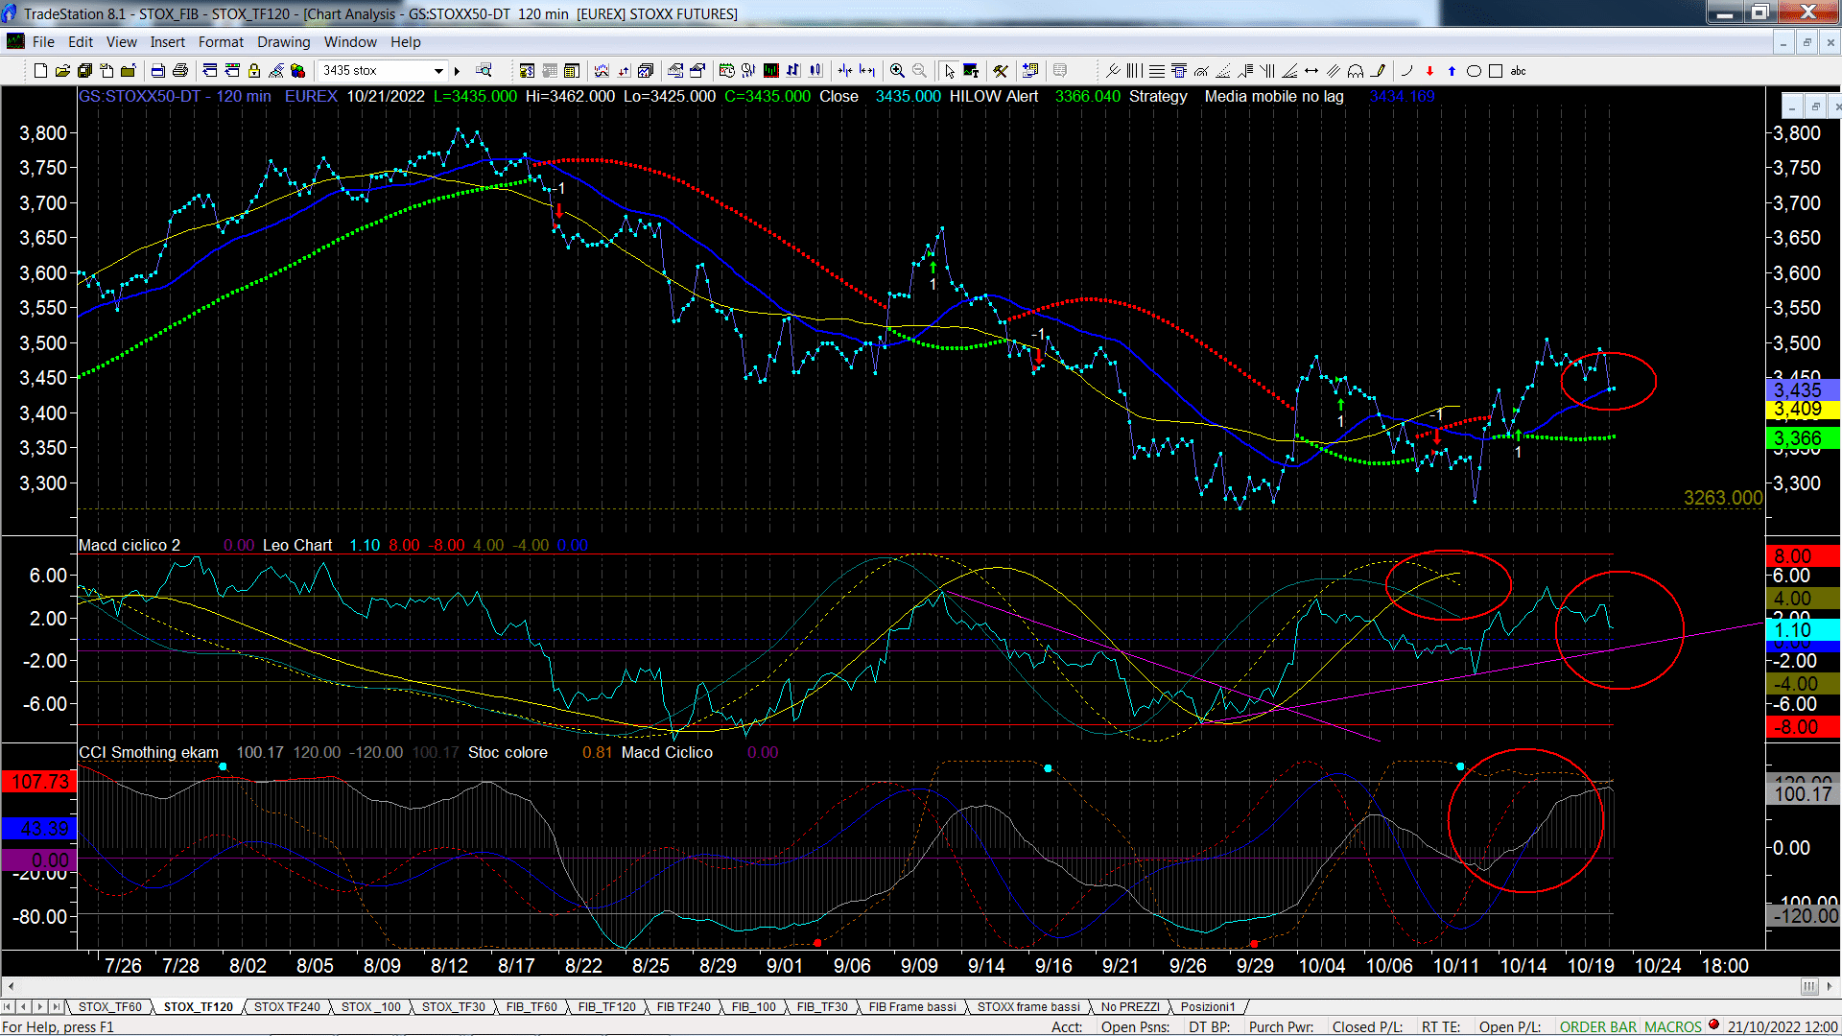Switch to the FIB Frame bassi tab

[x=912, y=1007]
